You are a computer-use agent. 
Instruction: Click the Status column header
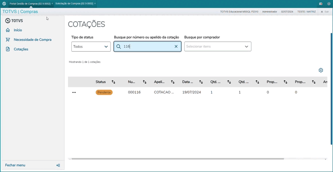pyautogui.click(x=100, y=82)
